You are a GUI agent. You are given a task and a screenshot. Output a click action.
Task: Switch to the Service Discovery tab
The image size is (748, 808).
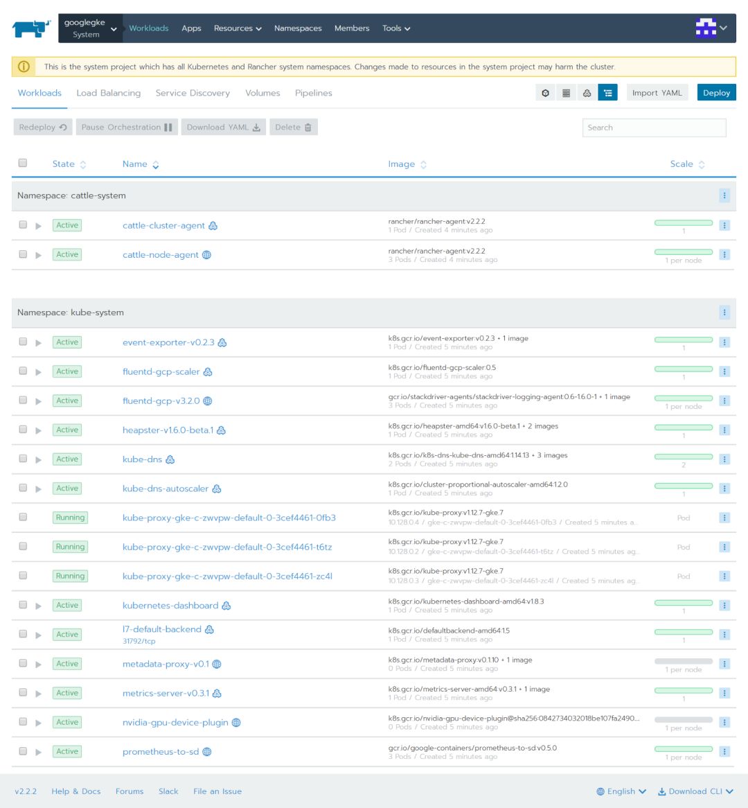193,93
